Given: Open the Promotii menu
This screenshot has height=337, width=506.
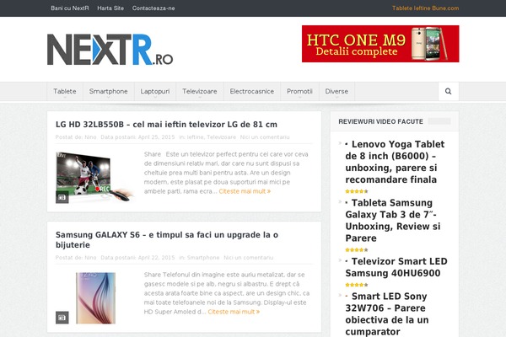Looking at the screenshot, I should click(x=299, y=91).
